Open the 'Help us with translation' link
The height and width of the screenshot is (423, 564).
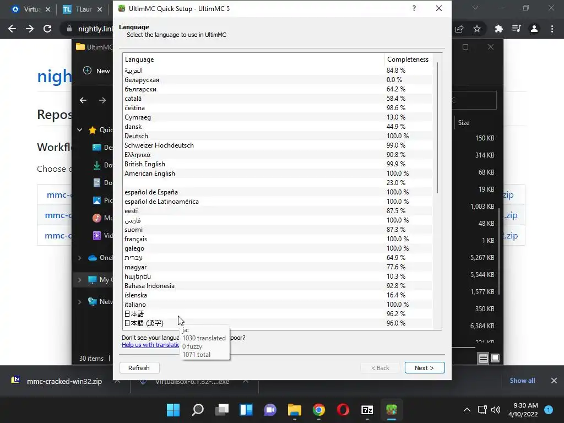[150, 345]
